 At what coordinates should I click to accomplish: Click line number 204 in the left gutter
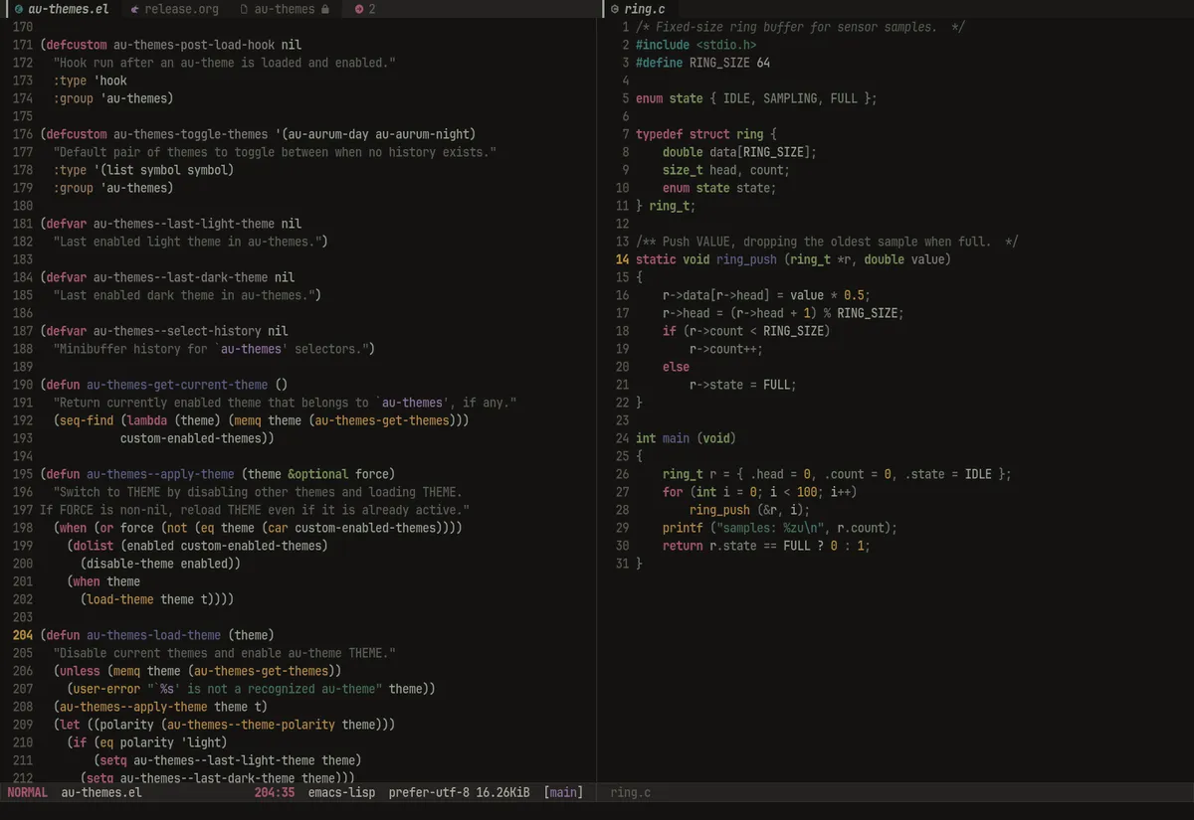tap(23, 635)
